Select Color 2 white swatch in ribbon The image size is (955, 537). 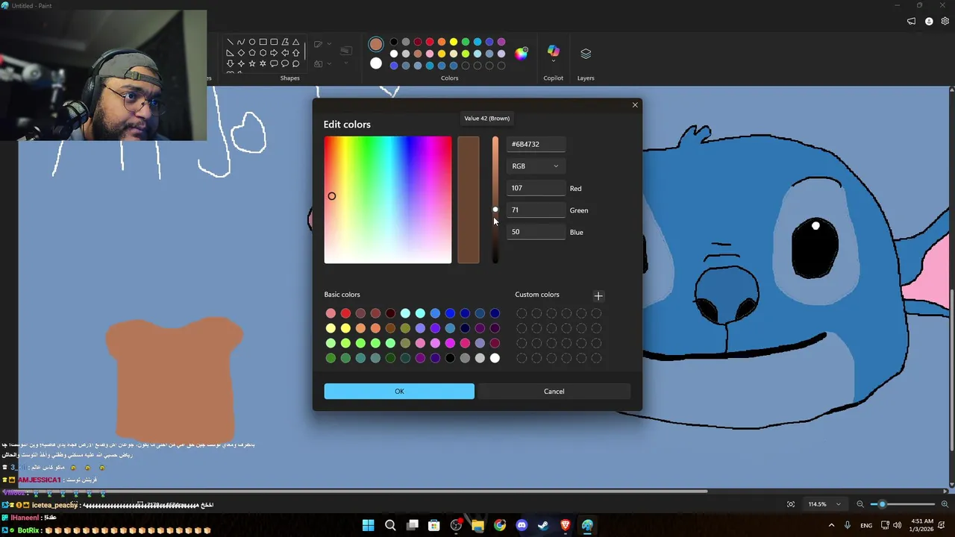click(x=376, y=63)
